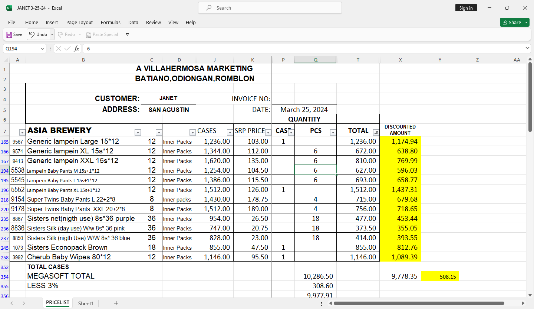
Task: Open the Formulas tab
Action: (111, 23)
